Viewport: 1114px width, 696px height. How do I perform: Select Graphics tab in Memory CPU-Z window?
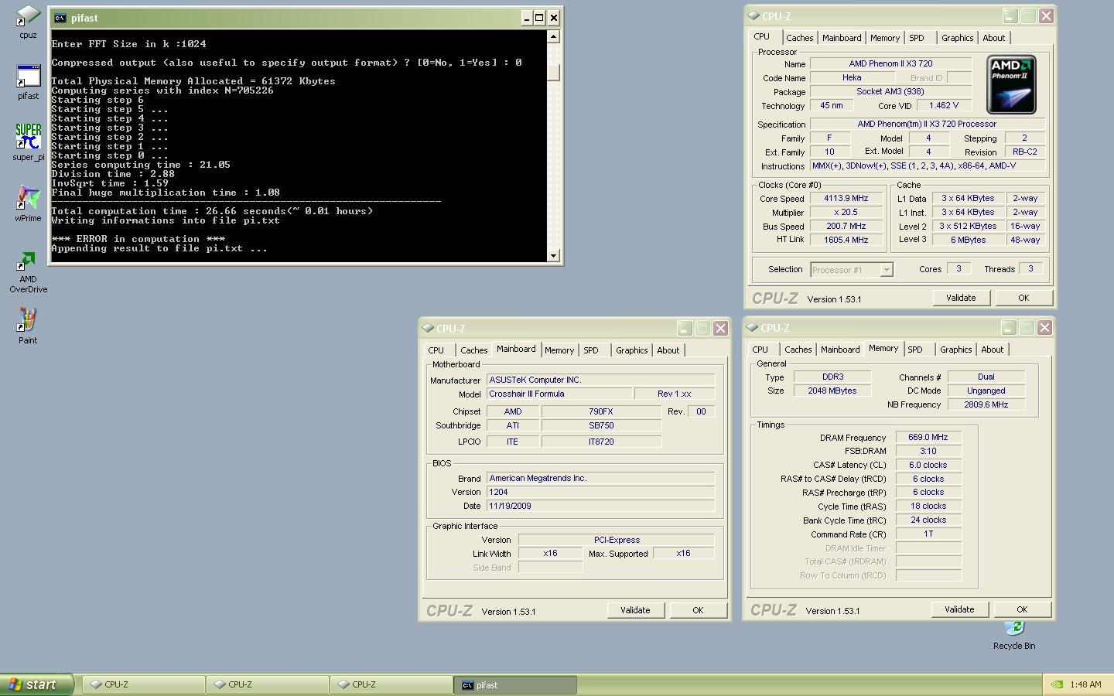[956, 350]
